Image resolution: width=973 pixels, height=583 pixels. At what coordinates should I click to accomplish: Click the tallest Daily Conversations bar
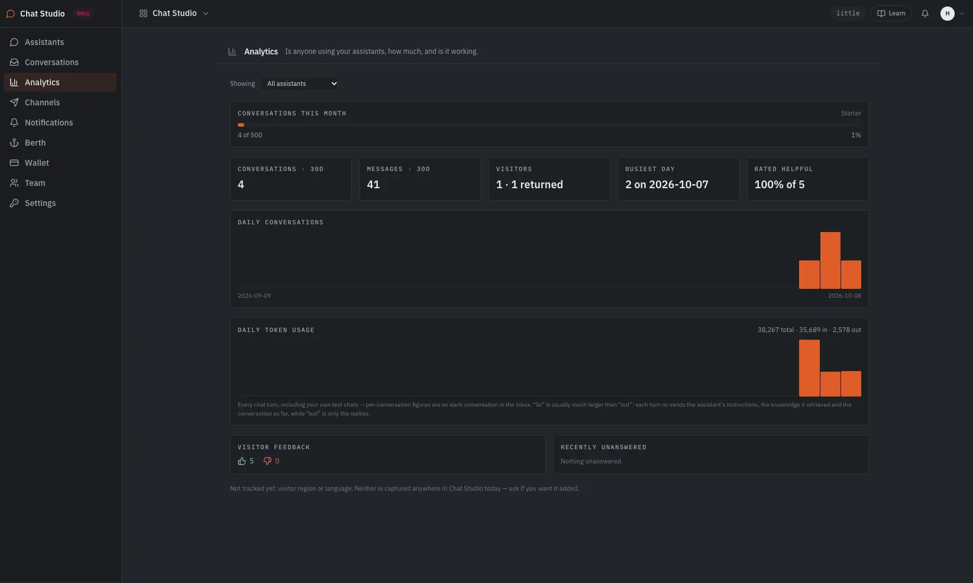click(x=830, y=260)
